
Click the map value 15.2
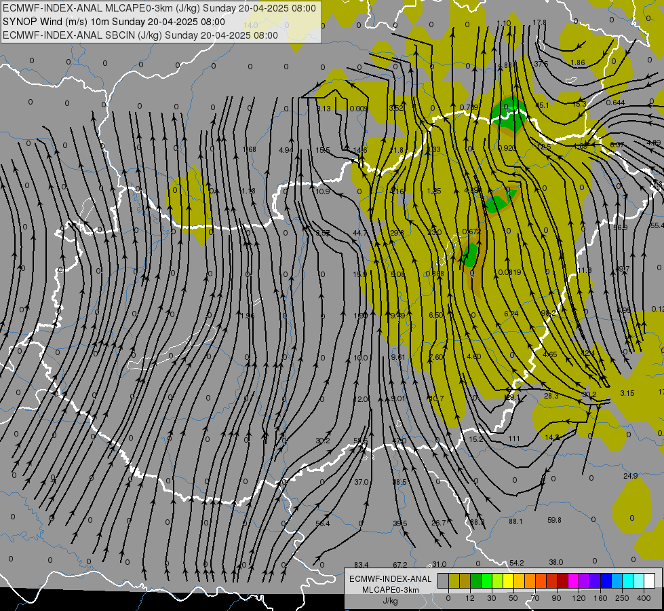(x=476, y=439)
